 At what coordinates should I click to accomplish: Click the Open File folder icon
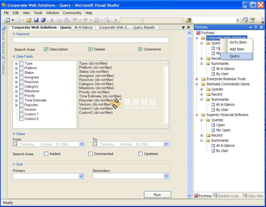click(29, 20)
